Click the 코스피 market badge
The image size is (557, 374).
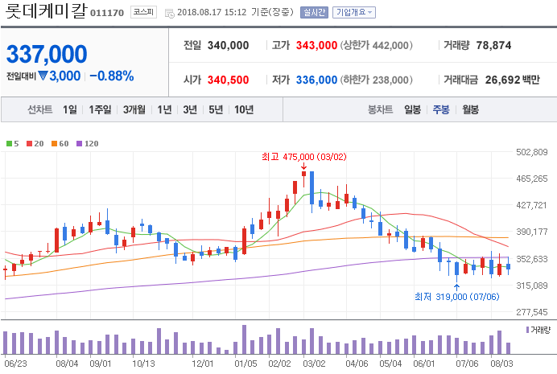(x=143, y=12)
